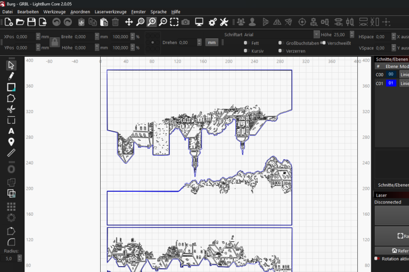Select the text tool (A)
Image resolution: width=409 pixels, height=272 pixels.
11,131
